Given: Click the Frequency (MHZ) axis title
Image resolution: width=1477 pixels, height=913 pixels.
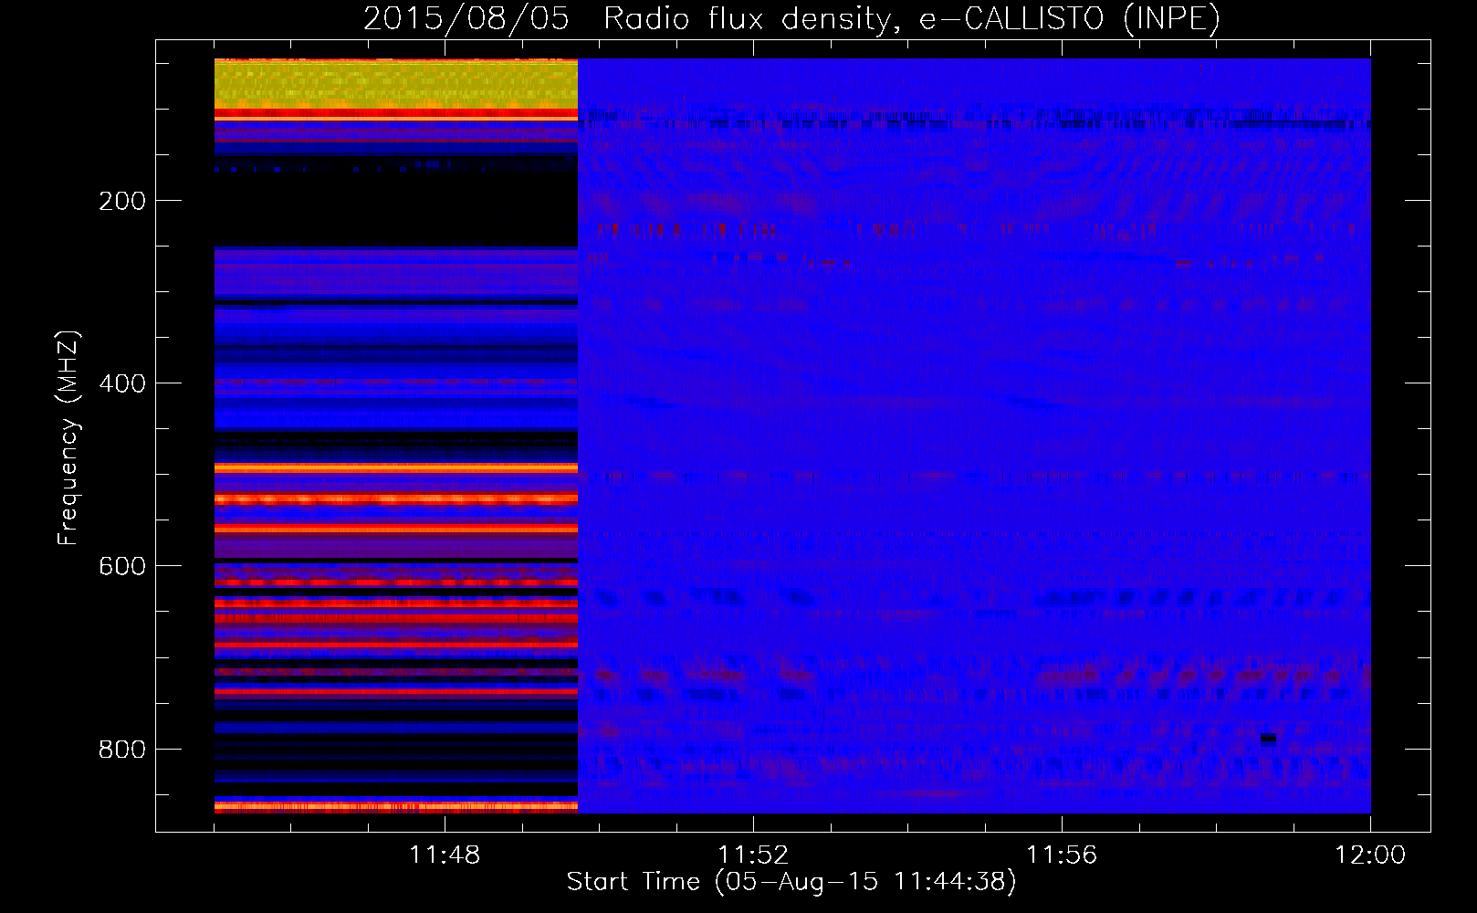Looking at the screenshot, I should [x=68, y=437].
